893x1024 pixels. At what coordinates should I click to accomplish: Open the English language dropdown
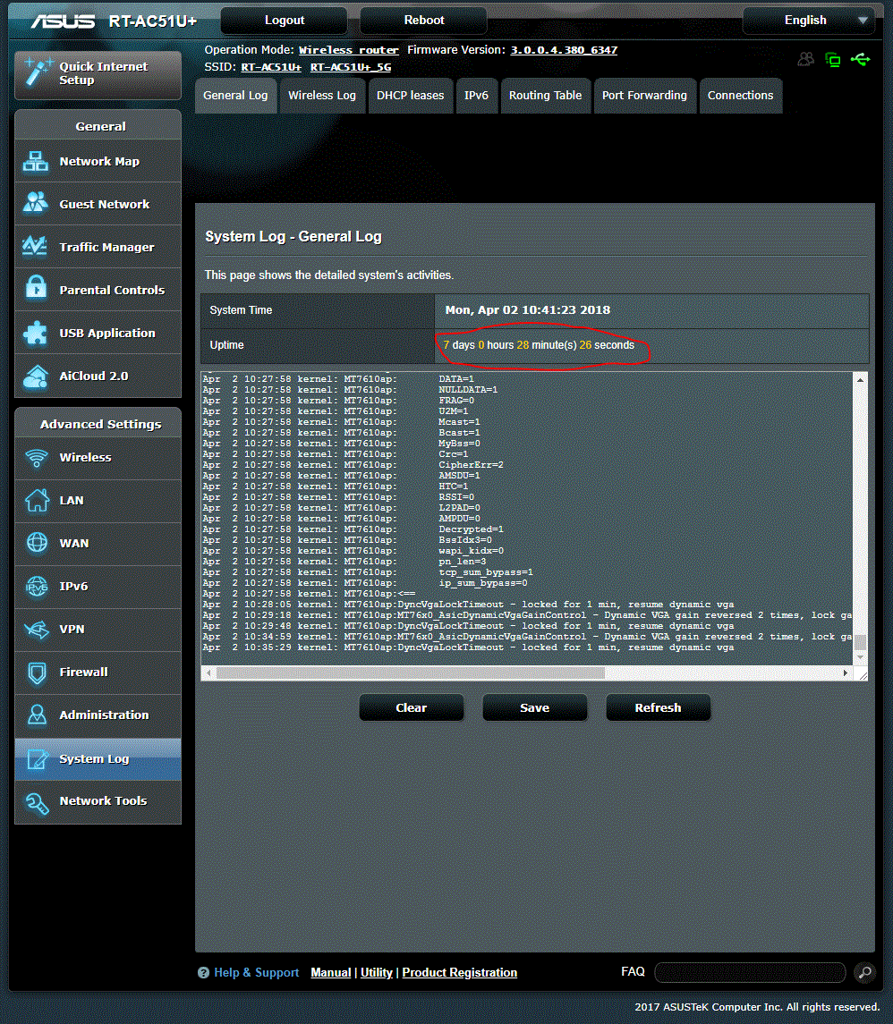[808, 20]
